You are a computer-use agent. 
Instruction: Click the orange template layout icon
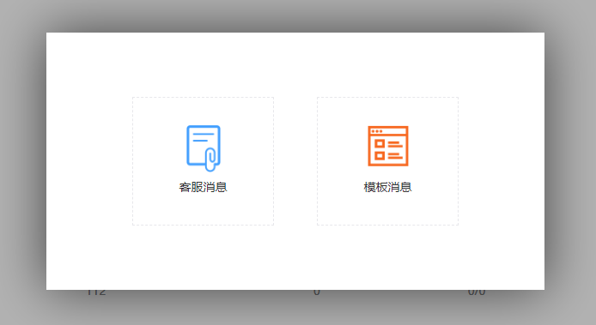tap(387, 146)
